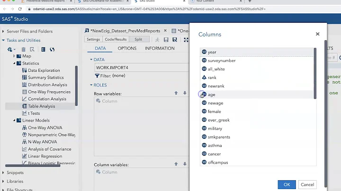Screen dimensions: 341x191
Task: Click the new task dropdown icon in Tasks toolbar
Action: (x=11, y=50)
